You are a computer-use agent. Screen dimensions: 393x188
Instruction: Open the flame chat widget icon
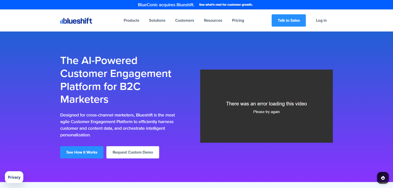coord(383,178)
